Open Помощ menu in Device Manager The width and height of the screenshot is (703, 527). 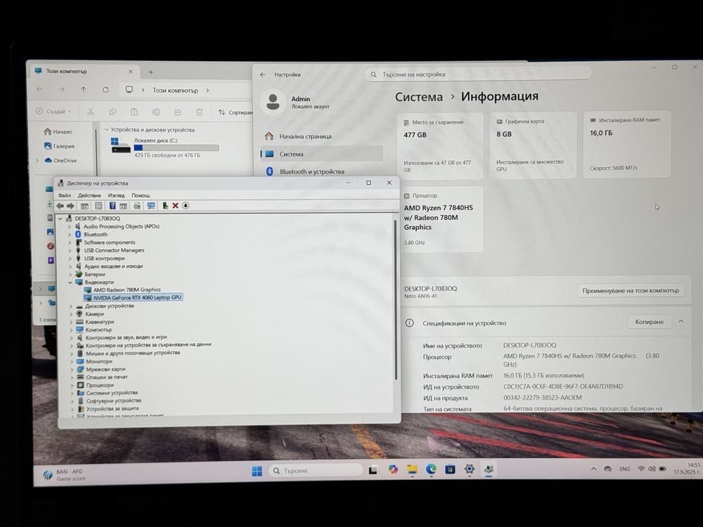141,195
